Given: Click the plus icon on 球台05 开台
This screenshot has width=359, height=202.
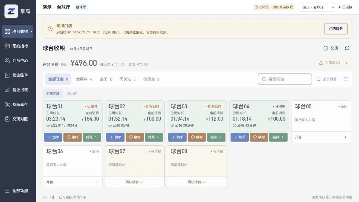Looking at the screenshot, I should (346, 137).
